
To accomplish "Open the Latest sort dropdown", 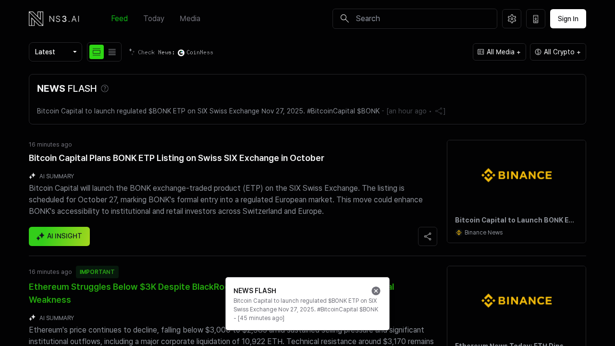I will click(x=55, y=52).
